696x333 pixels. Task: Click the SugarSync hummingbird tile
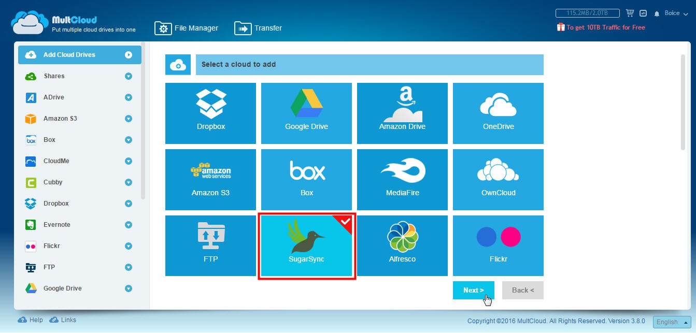[306, 246]
